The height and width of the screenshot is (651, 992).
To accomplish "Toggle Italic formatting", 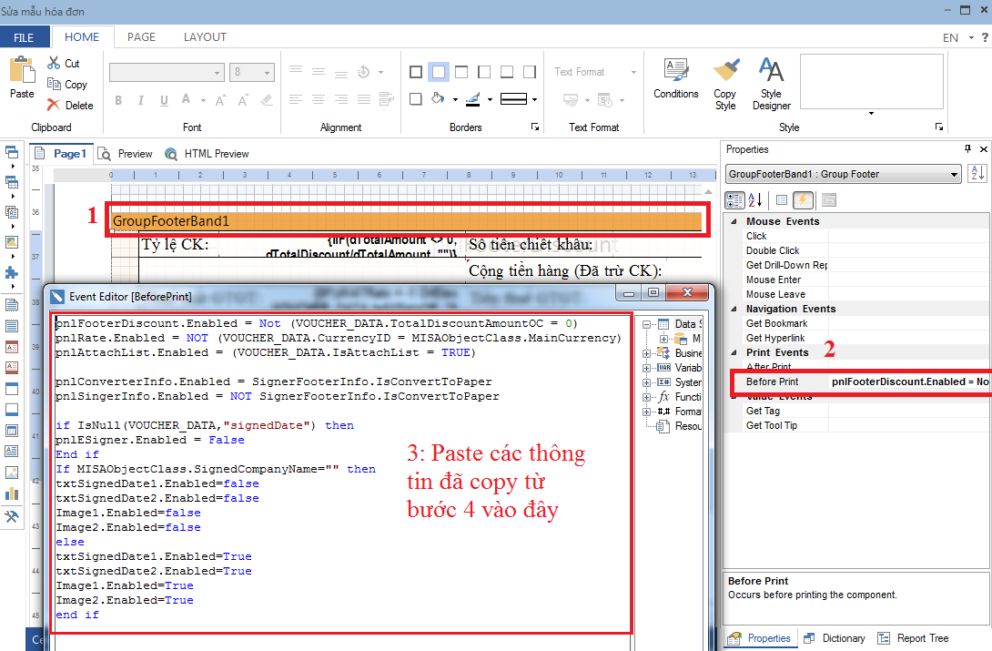I will coord(141,100).
